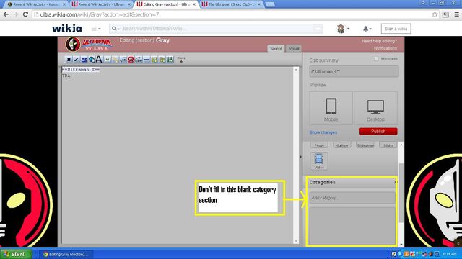Publish the edit with red button
This screenshot has height=259, width=462.
tap(378, 131)
